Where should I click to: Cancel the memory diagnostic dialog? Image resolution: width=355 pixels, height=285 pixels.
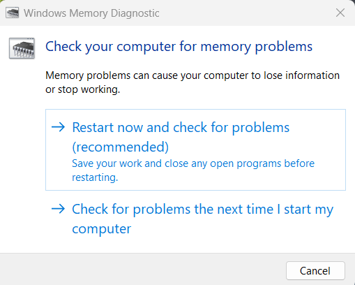(315, 270)
